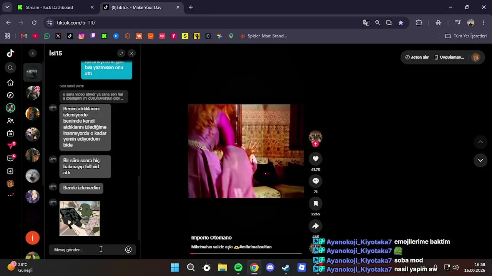The width and height of the screenshot is (492, 276).
Task: Open Imperio Otomano creator profile link
Action: [211, 238]
